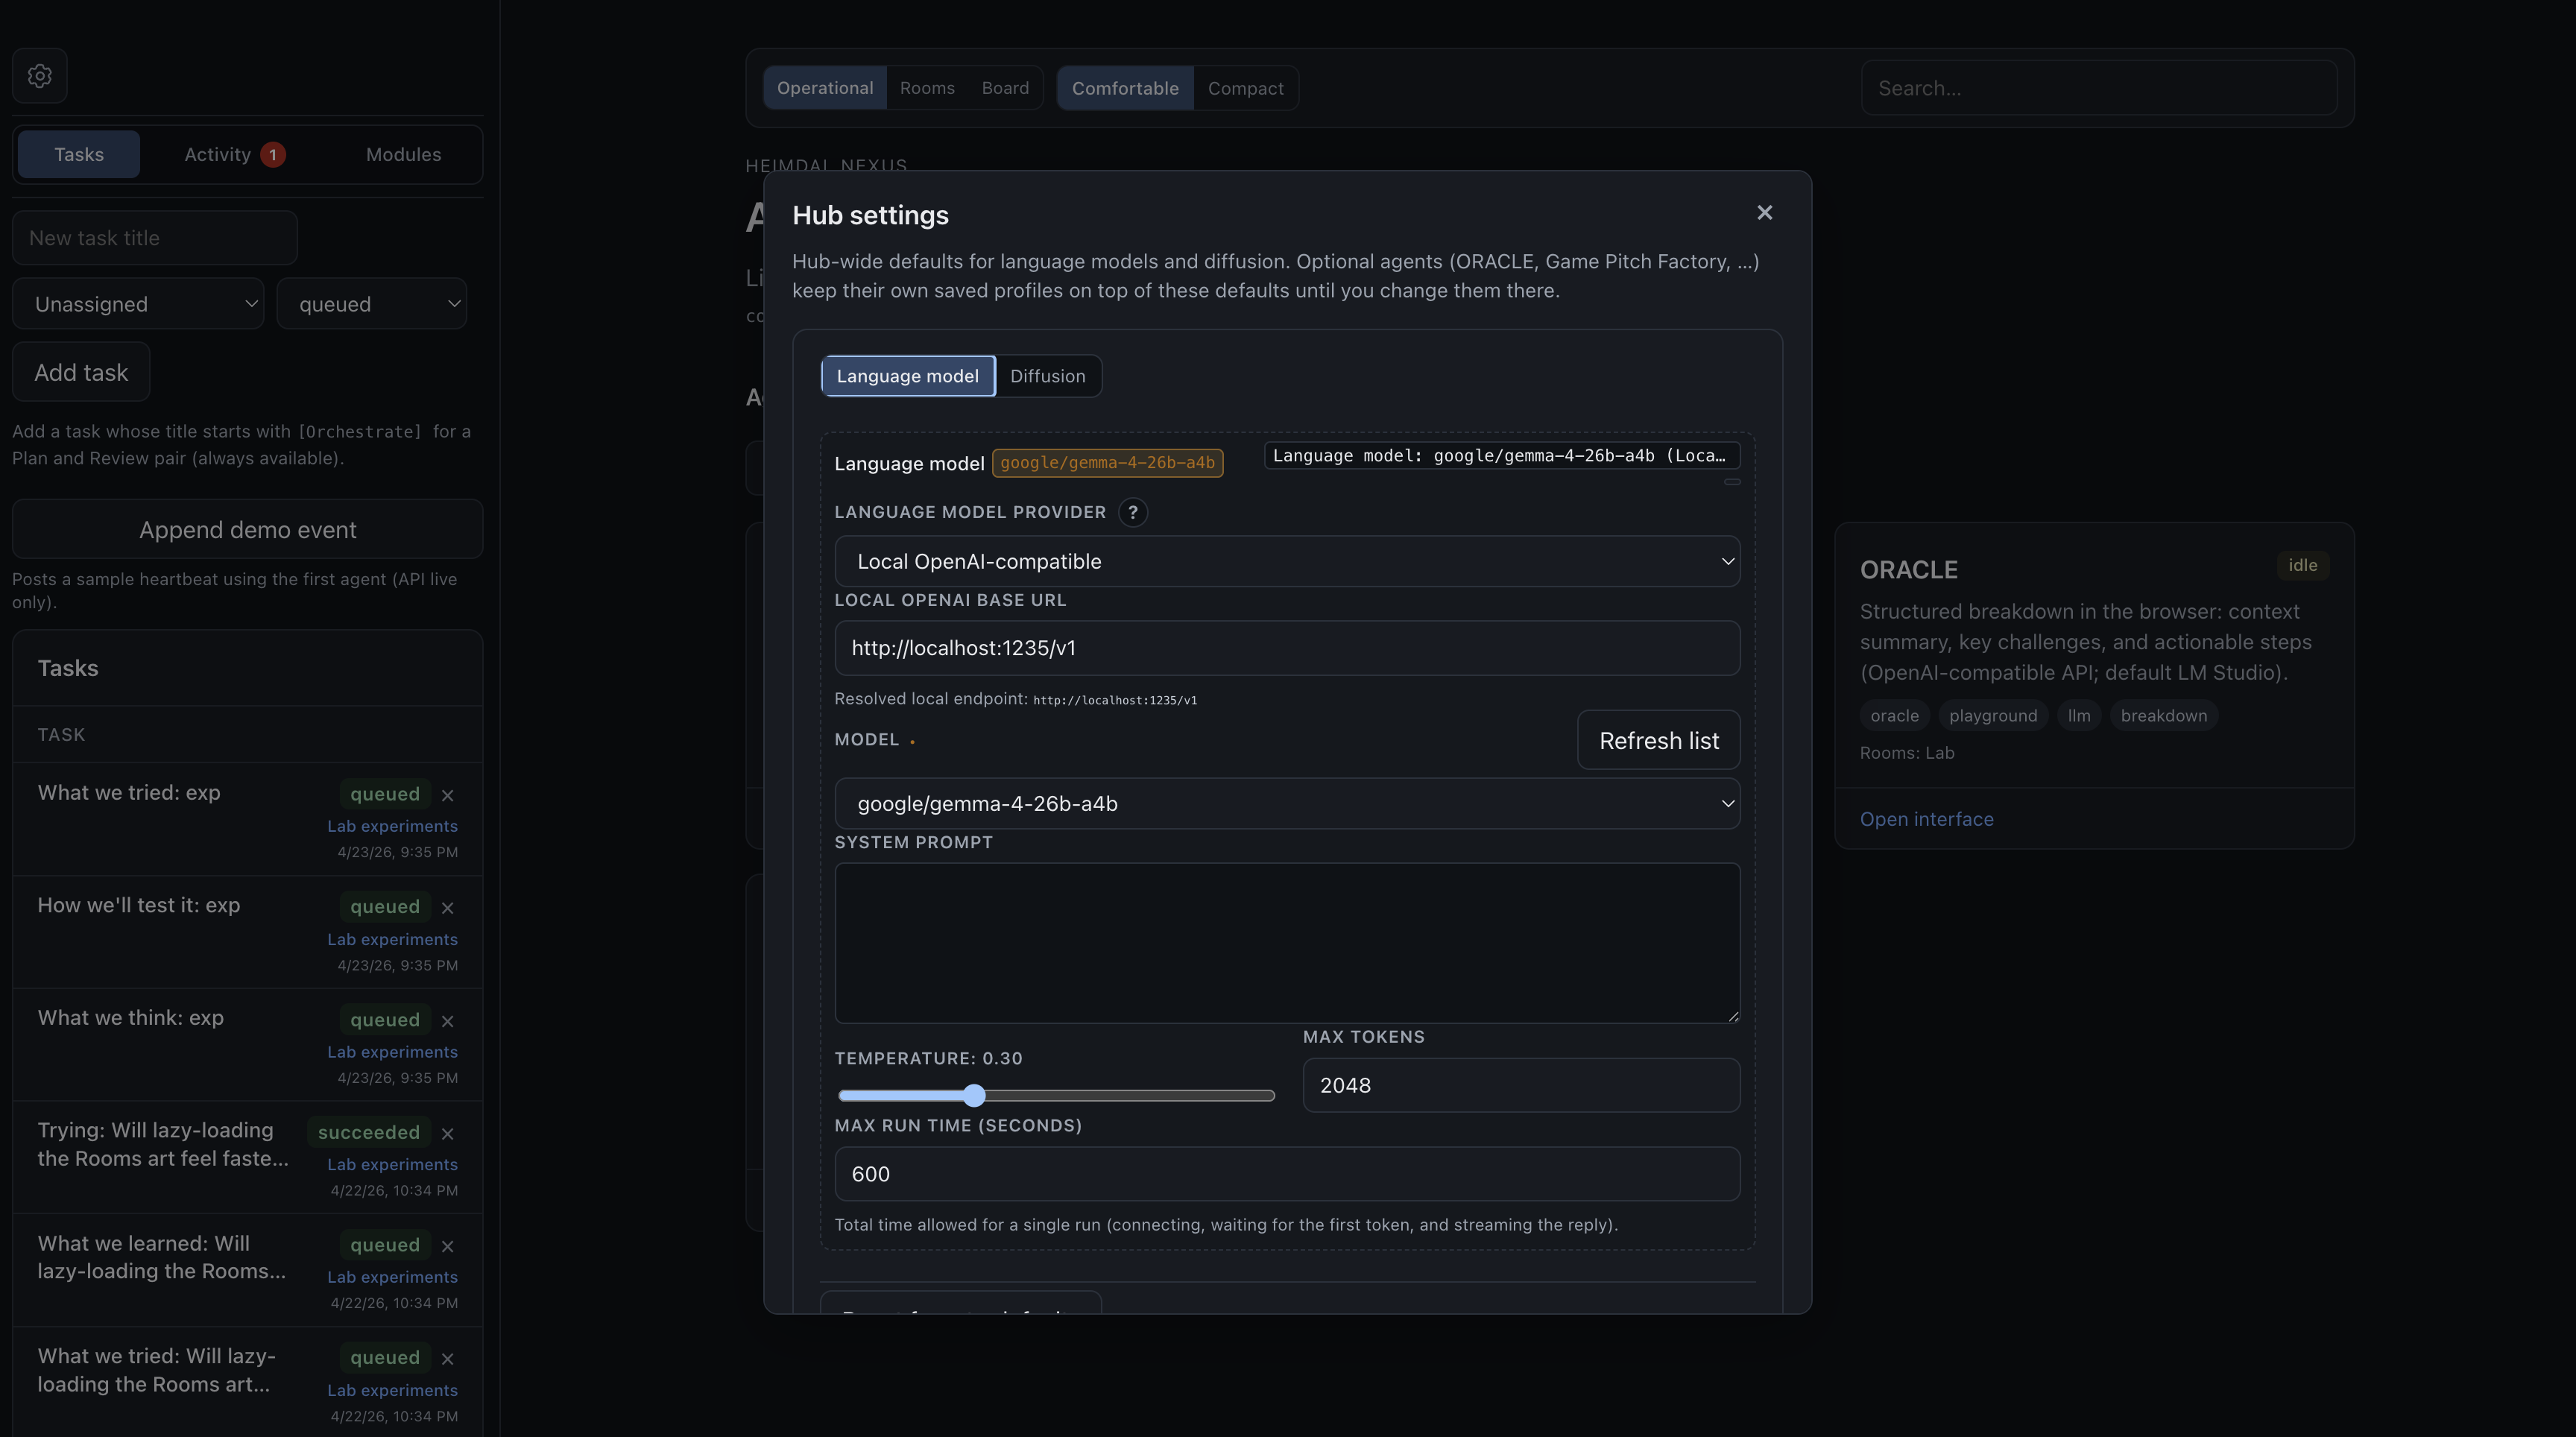This screenshot has height=1437, width=2576.
Task: Close the Hub settings dialog
Action: 1764,213
